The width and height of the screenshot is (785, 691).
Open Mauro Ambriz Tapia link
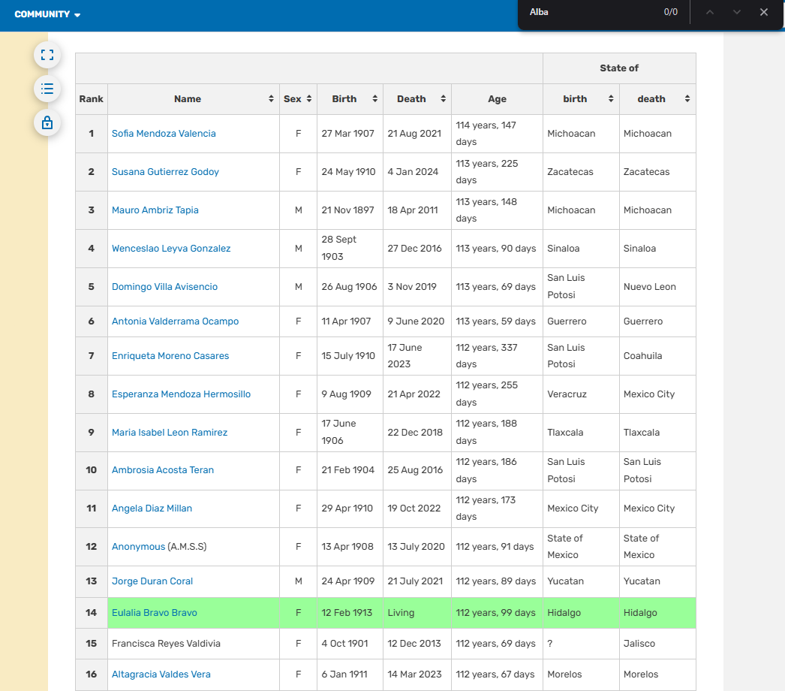point(155,210)
